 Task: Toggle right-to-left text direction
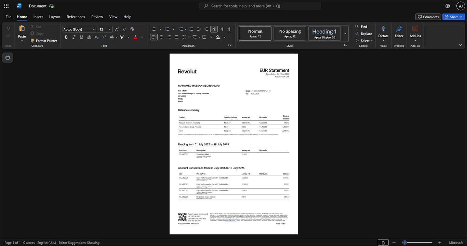[222, 29]
